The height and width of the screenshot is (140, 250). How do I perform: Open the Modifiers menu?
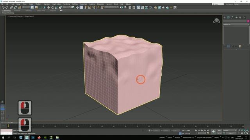point(38,4)
